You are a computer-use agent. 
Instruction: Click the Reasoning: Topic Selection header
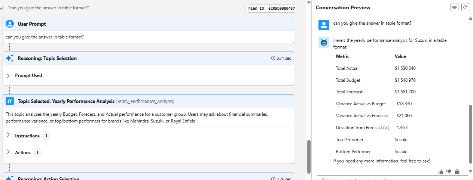click(47, 58)
